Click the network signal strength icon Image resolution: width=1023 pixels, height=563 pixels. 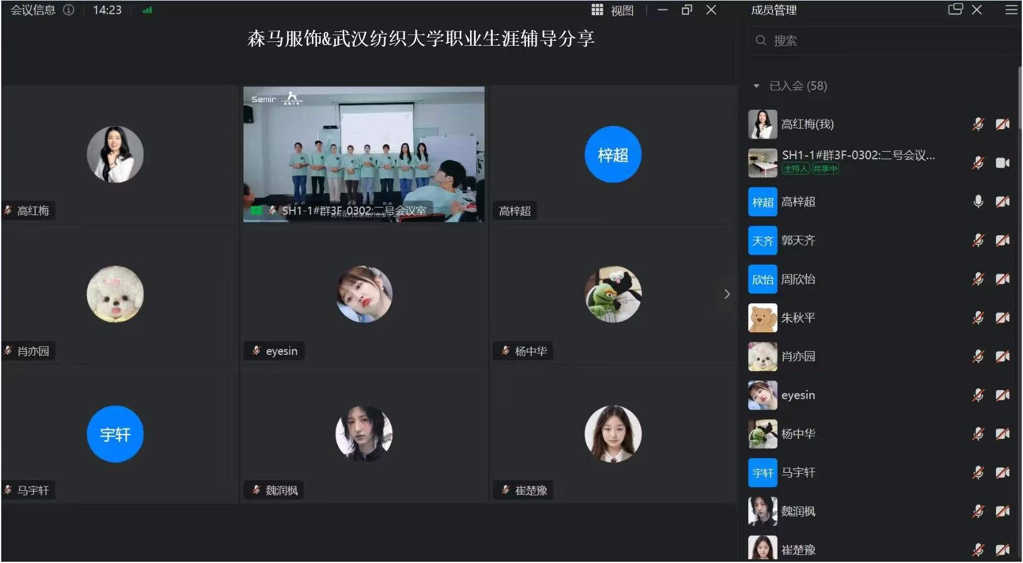[147, 10]
